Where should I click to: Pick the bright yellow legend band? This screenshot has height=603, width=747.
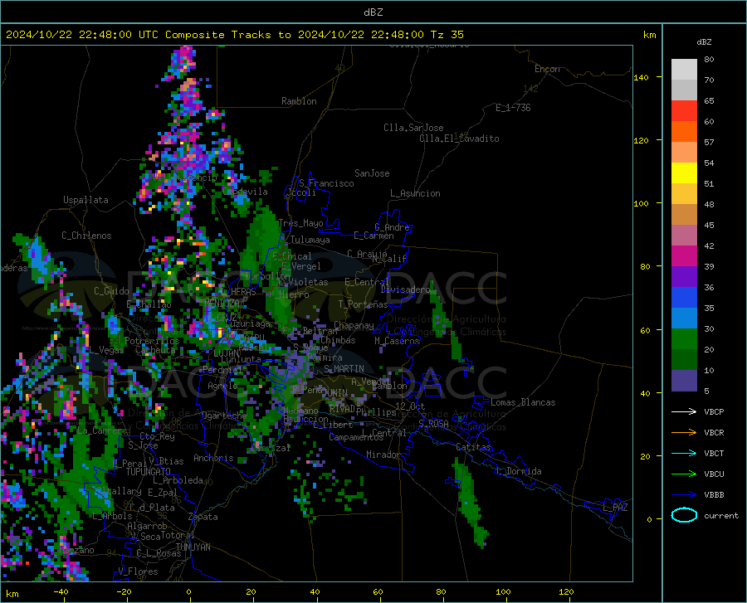point(684,173)
